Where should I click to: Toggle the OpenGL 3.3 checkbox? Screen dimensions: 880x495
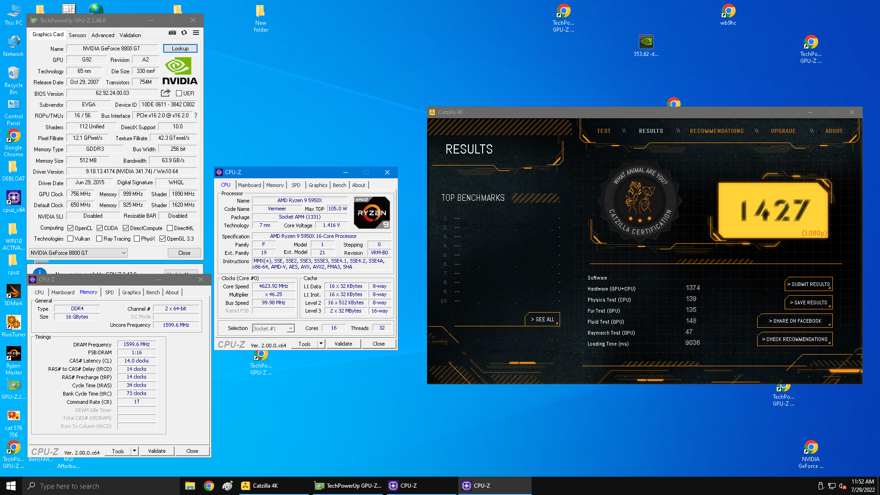[x=162, y=239]
